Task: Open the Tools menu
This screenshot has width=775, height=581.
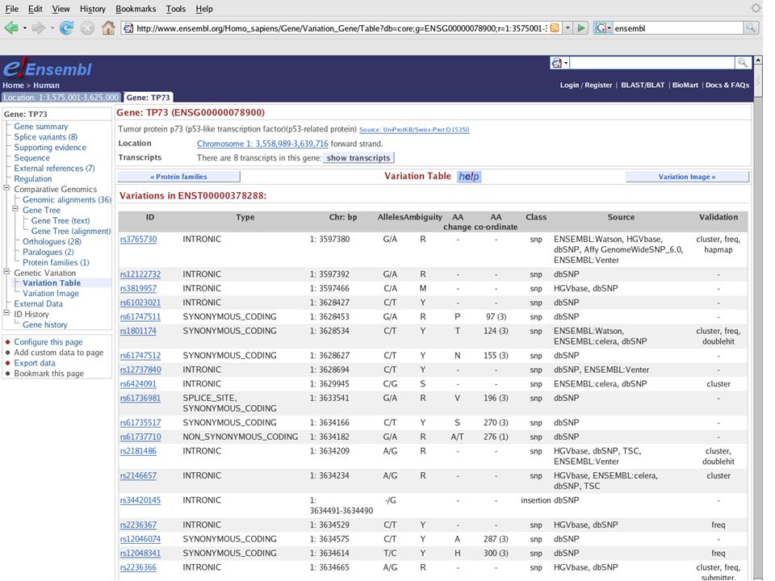Action: pyautogui.click(x=176, y=9)
